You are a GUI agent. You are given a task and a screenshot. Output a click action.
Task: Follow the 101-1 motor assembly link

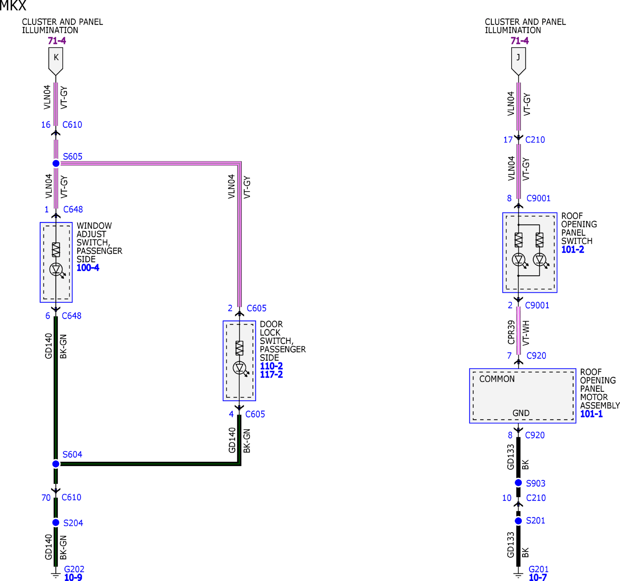click(591, 414)
